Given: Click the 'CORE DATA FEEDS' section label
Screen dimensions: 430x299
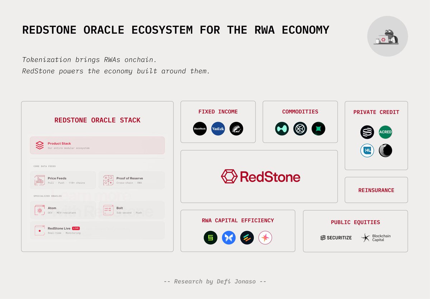Looking at the screenshot, I should tap(45, 166).
